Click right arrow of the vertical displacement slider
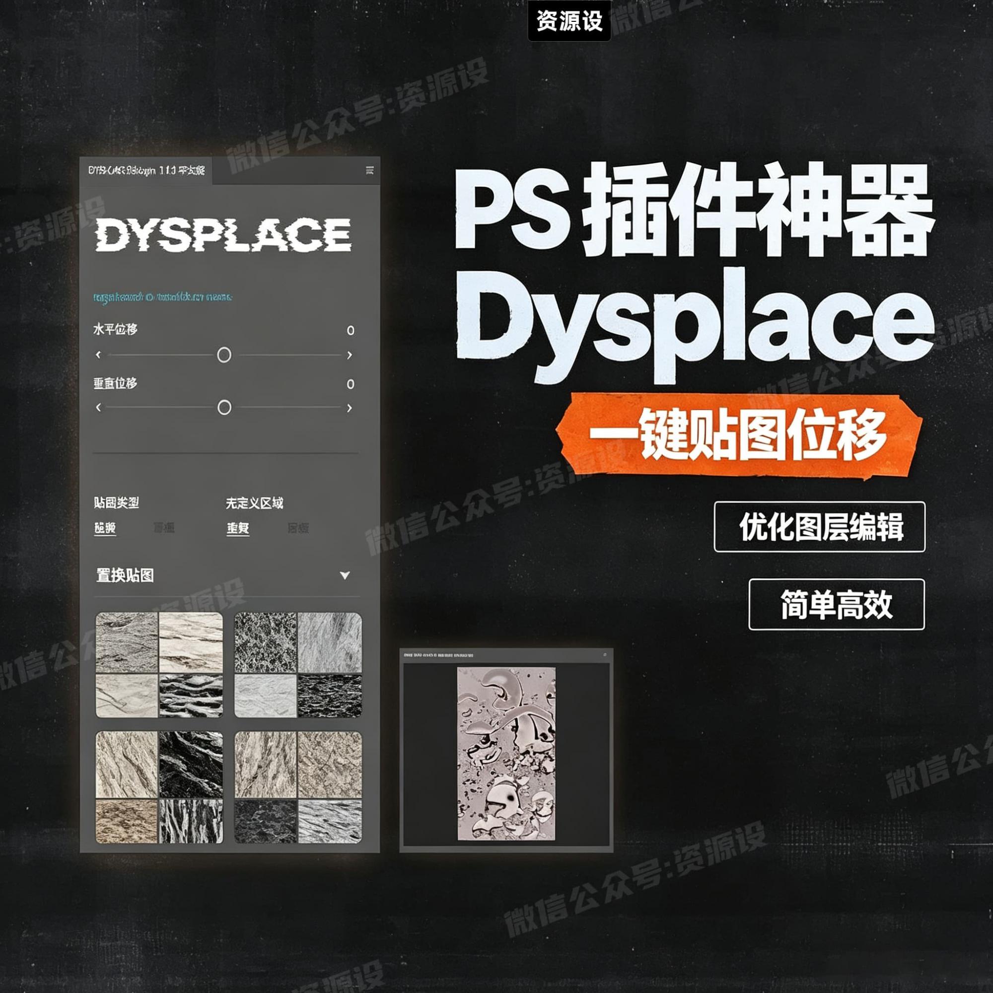 pos(350,408)
